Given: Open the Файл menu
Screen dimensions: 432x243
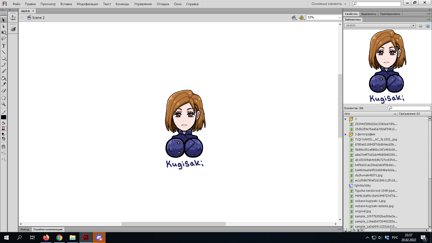Looking at the screenshot, I should pyautogui.click(x=16, y=4).
